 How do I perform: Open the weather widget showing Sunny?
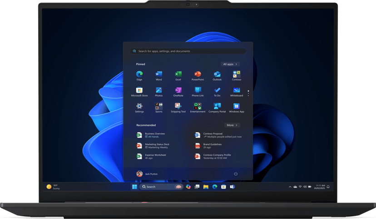coord(53,187)
